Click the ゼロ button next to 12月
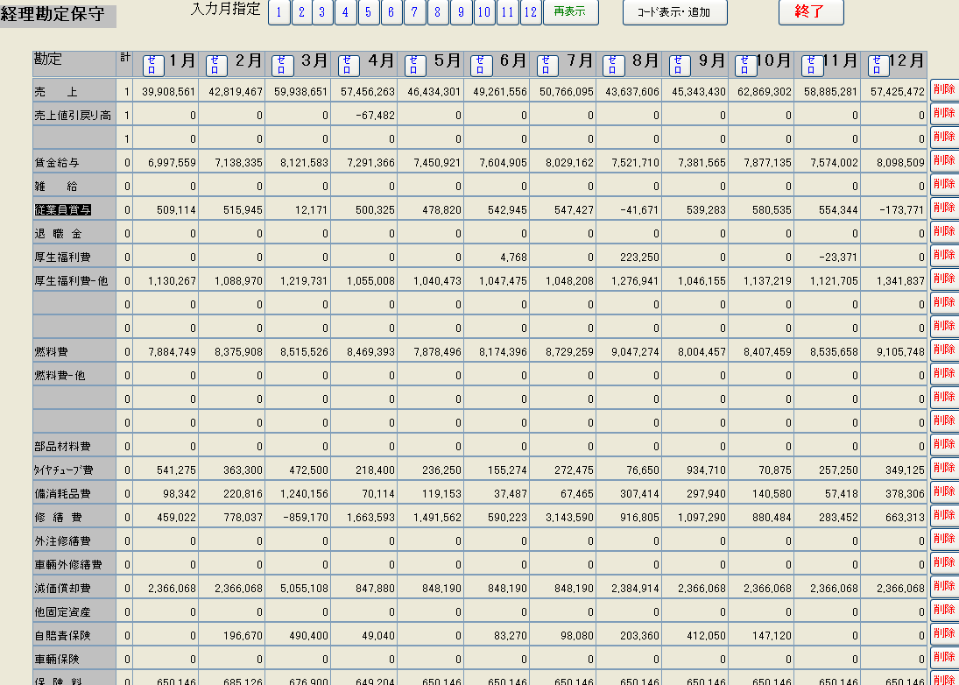Viewport: 959px width, 685px height. click(878, 64)
